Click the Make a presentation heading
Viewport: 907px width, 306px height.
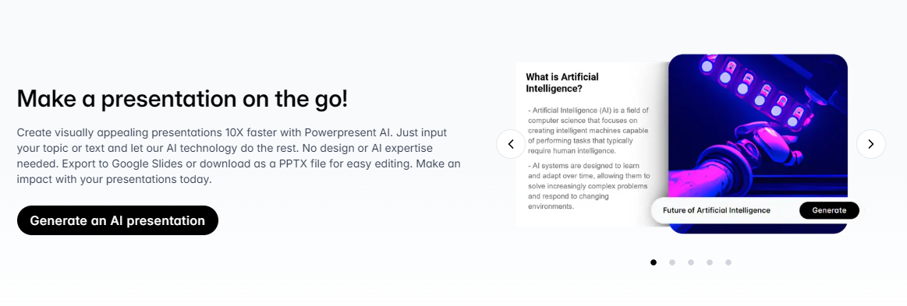tap(182, 99)
